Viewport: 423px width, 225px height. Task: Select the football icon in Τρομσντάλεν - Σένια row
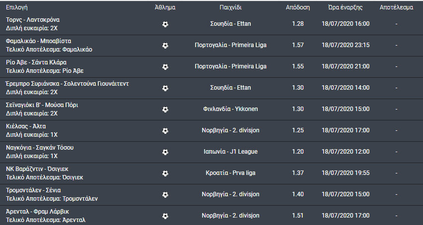[165, 195]
